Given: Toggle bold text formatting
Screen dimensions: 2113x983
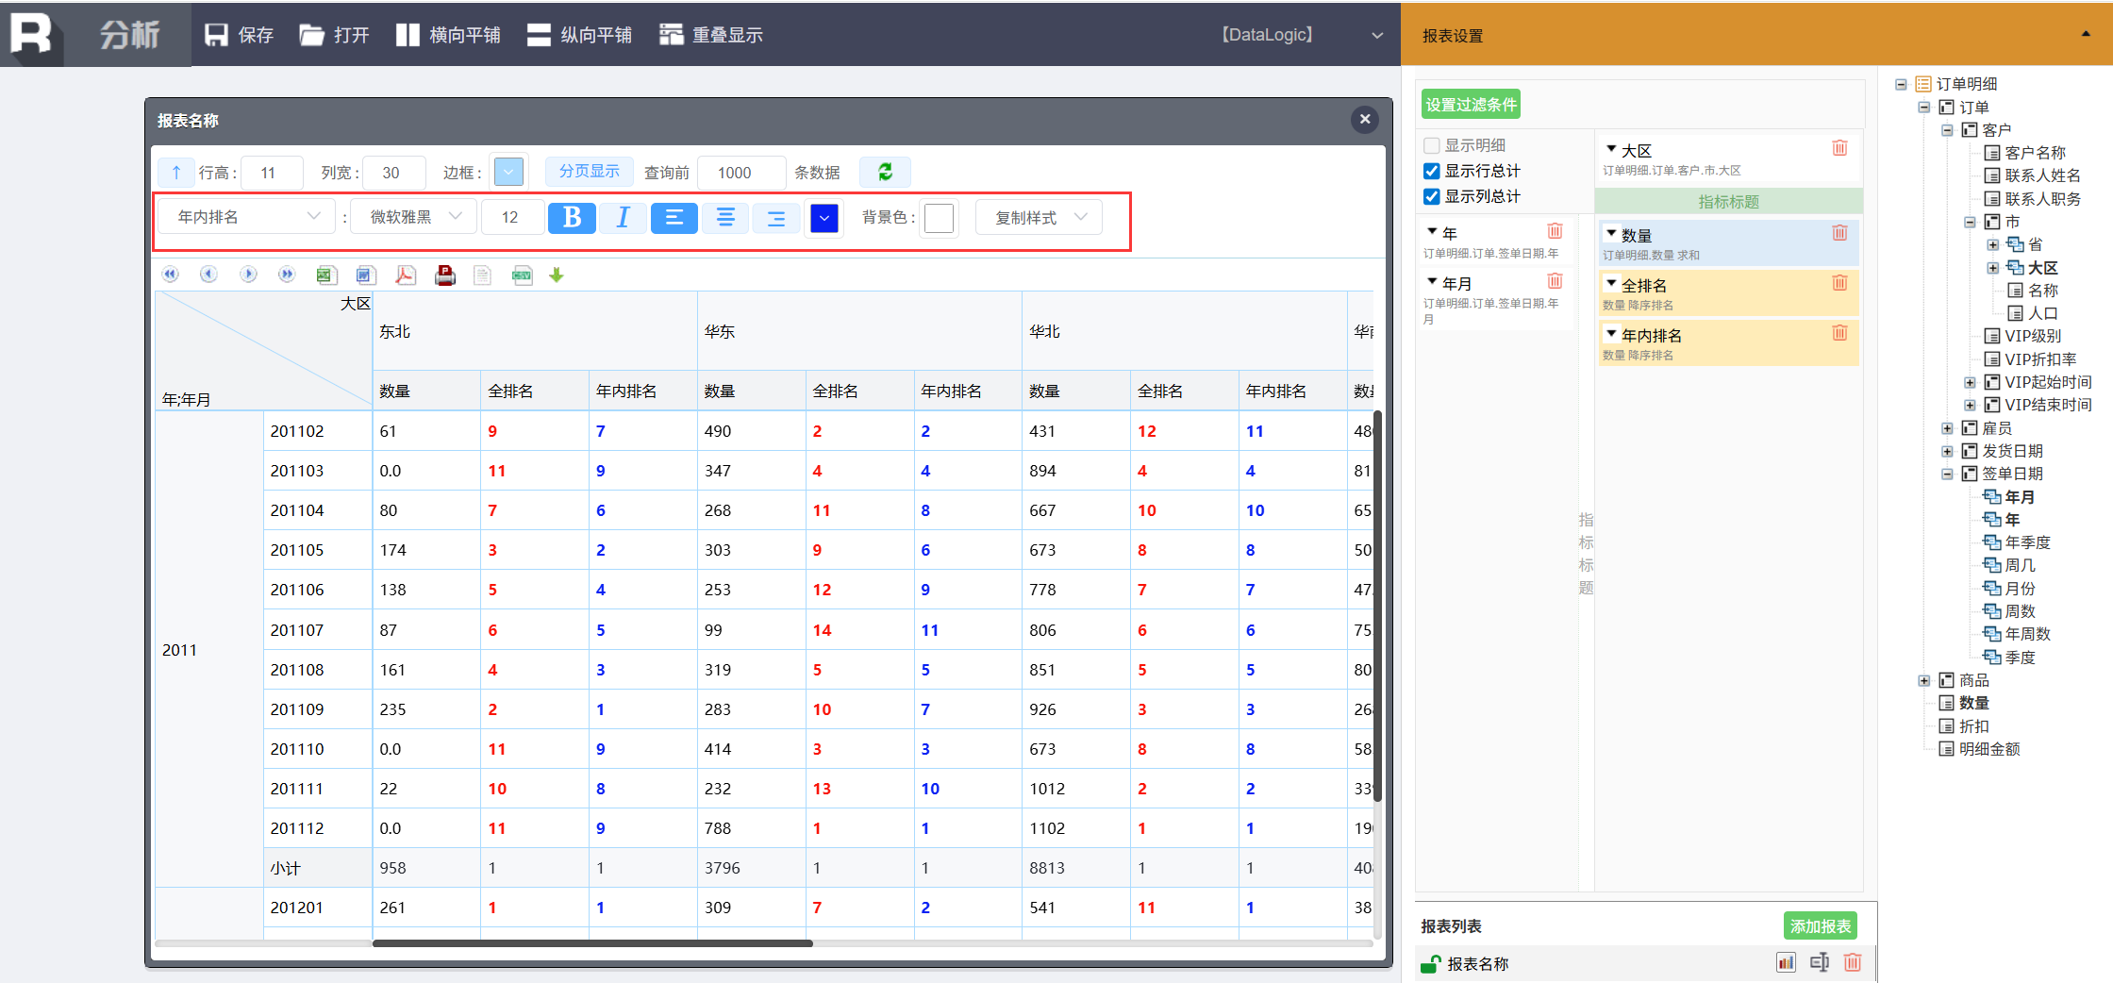Looking at the screenshot, I should (572, 218).
